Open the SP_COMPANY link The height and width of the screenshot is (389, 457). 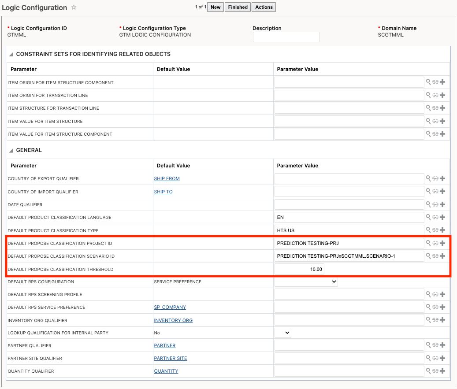(170, 307)
